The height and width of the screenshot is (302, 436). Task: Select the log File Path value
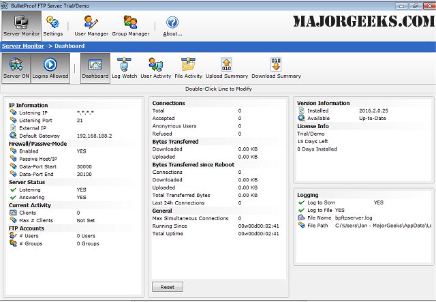(383, 226)
